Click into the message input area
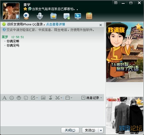144x135 pixels. click(x=52, y=114)
